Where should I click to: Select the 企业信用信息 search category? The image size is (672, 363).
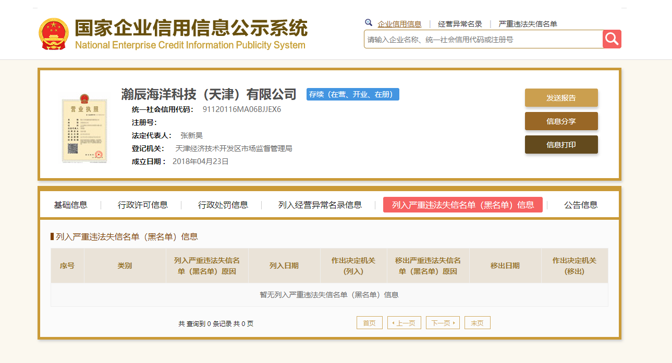click(399, 24)
